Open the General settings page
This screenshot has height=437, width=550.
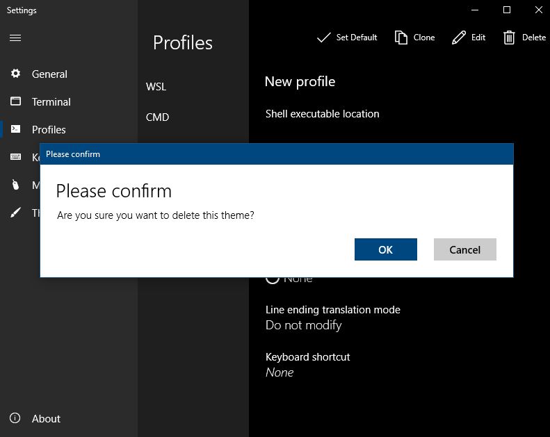(x=49, y=74)
